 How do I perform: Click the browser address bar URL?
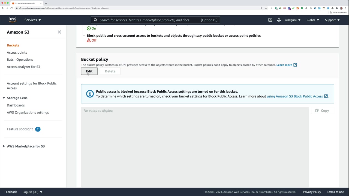64,8
